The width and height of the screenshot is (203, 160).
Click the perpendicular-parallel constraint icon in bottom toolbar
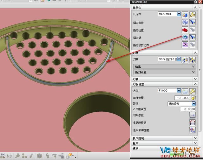(x=10, y=156)
